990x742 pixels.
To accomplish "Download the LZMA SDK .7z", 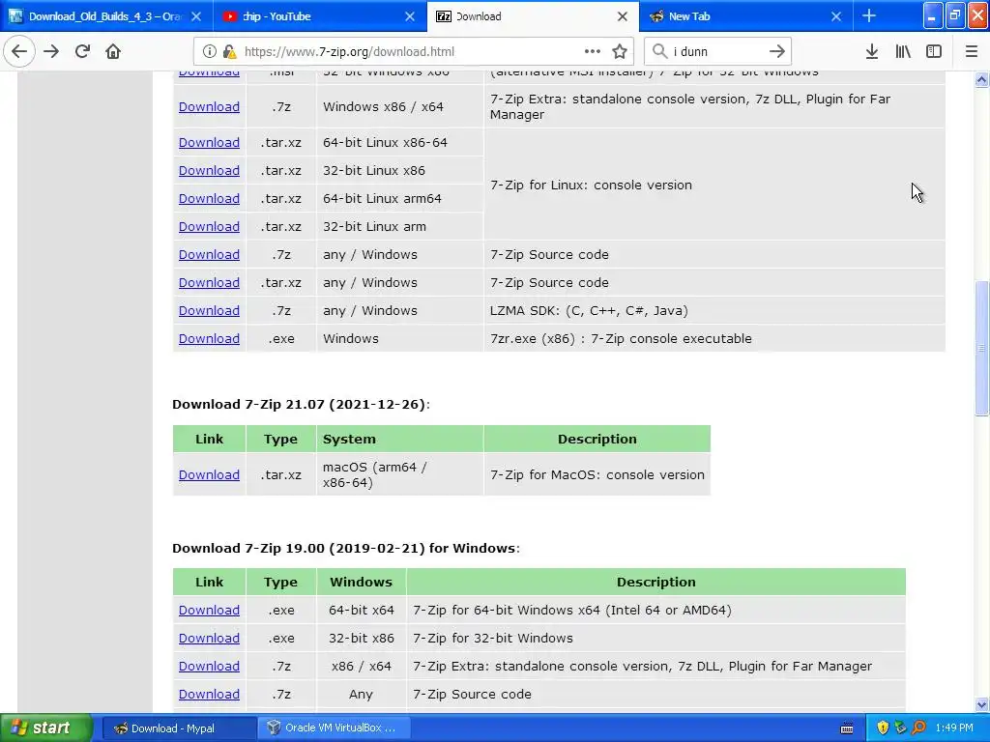I will (209, 310).
